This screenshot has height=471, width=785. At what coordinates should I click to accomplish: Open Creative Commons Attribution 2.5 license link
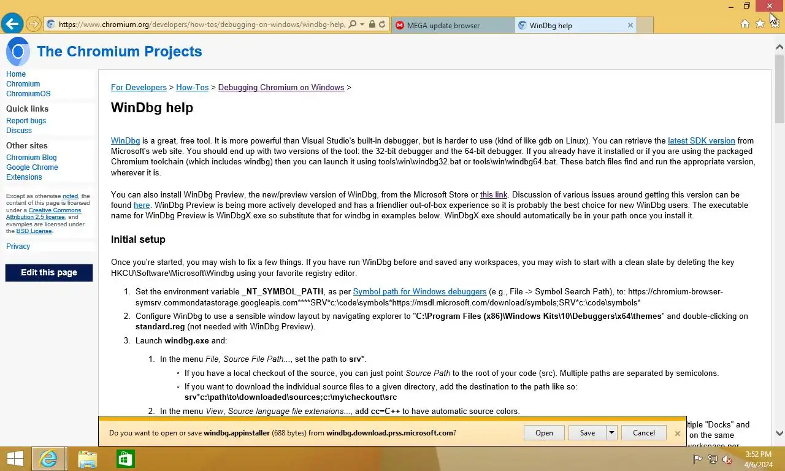click(x=44, y=213)
